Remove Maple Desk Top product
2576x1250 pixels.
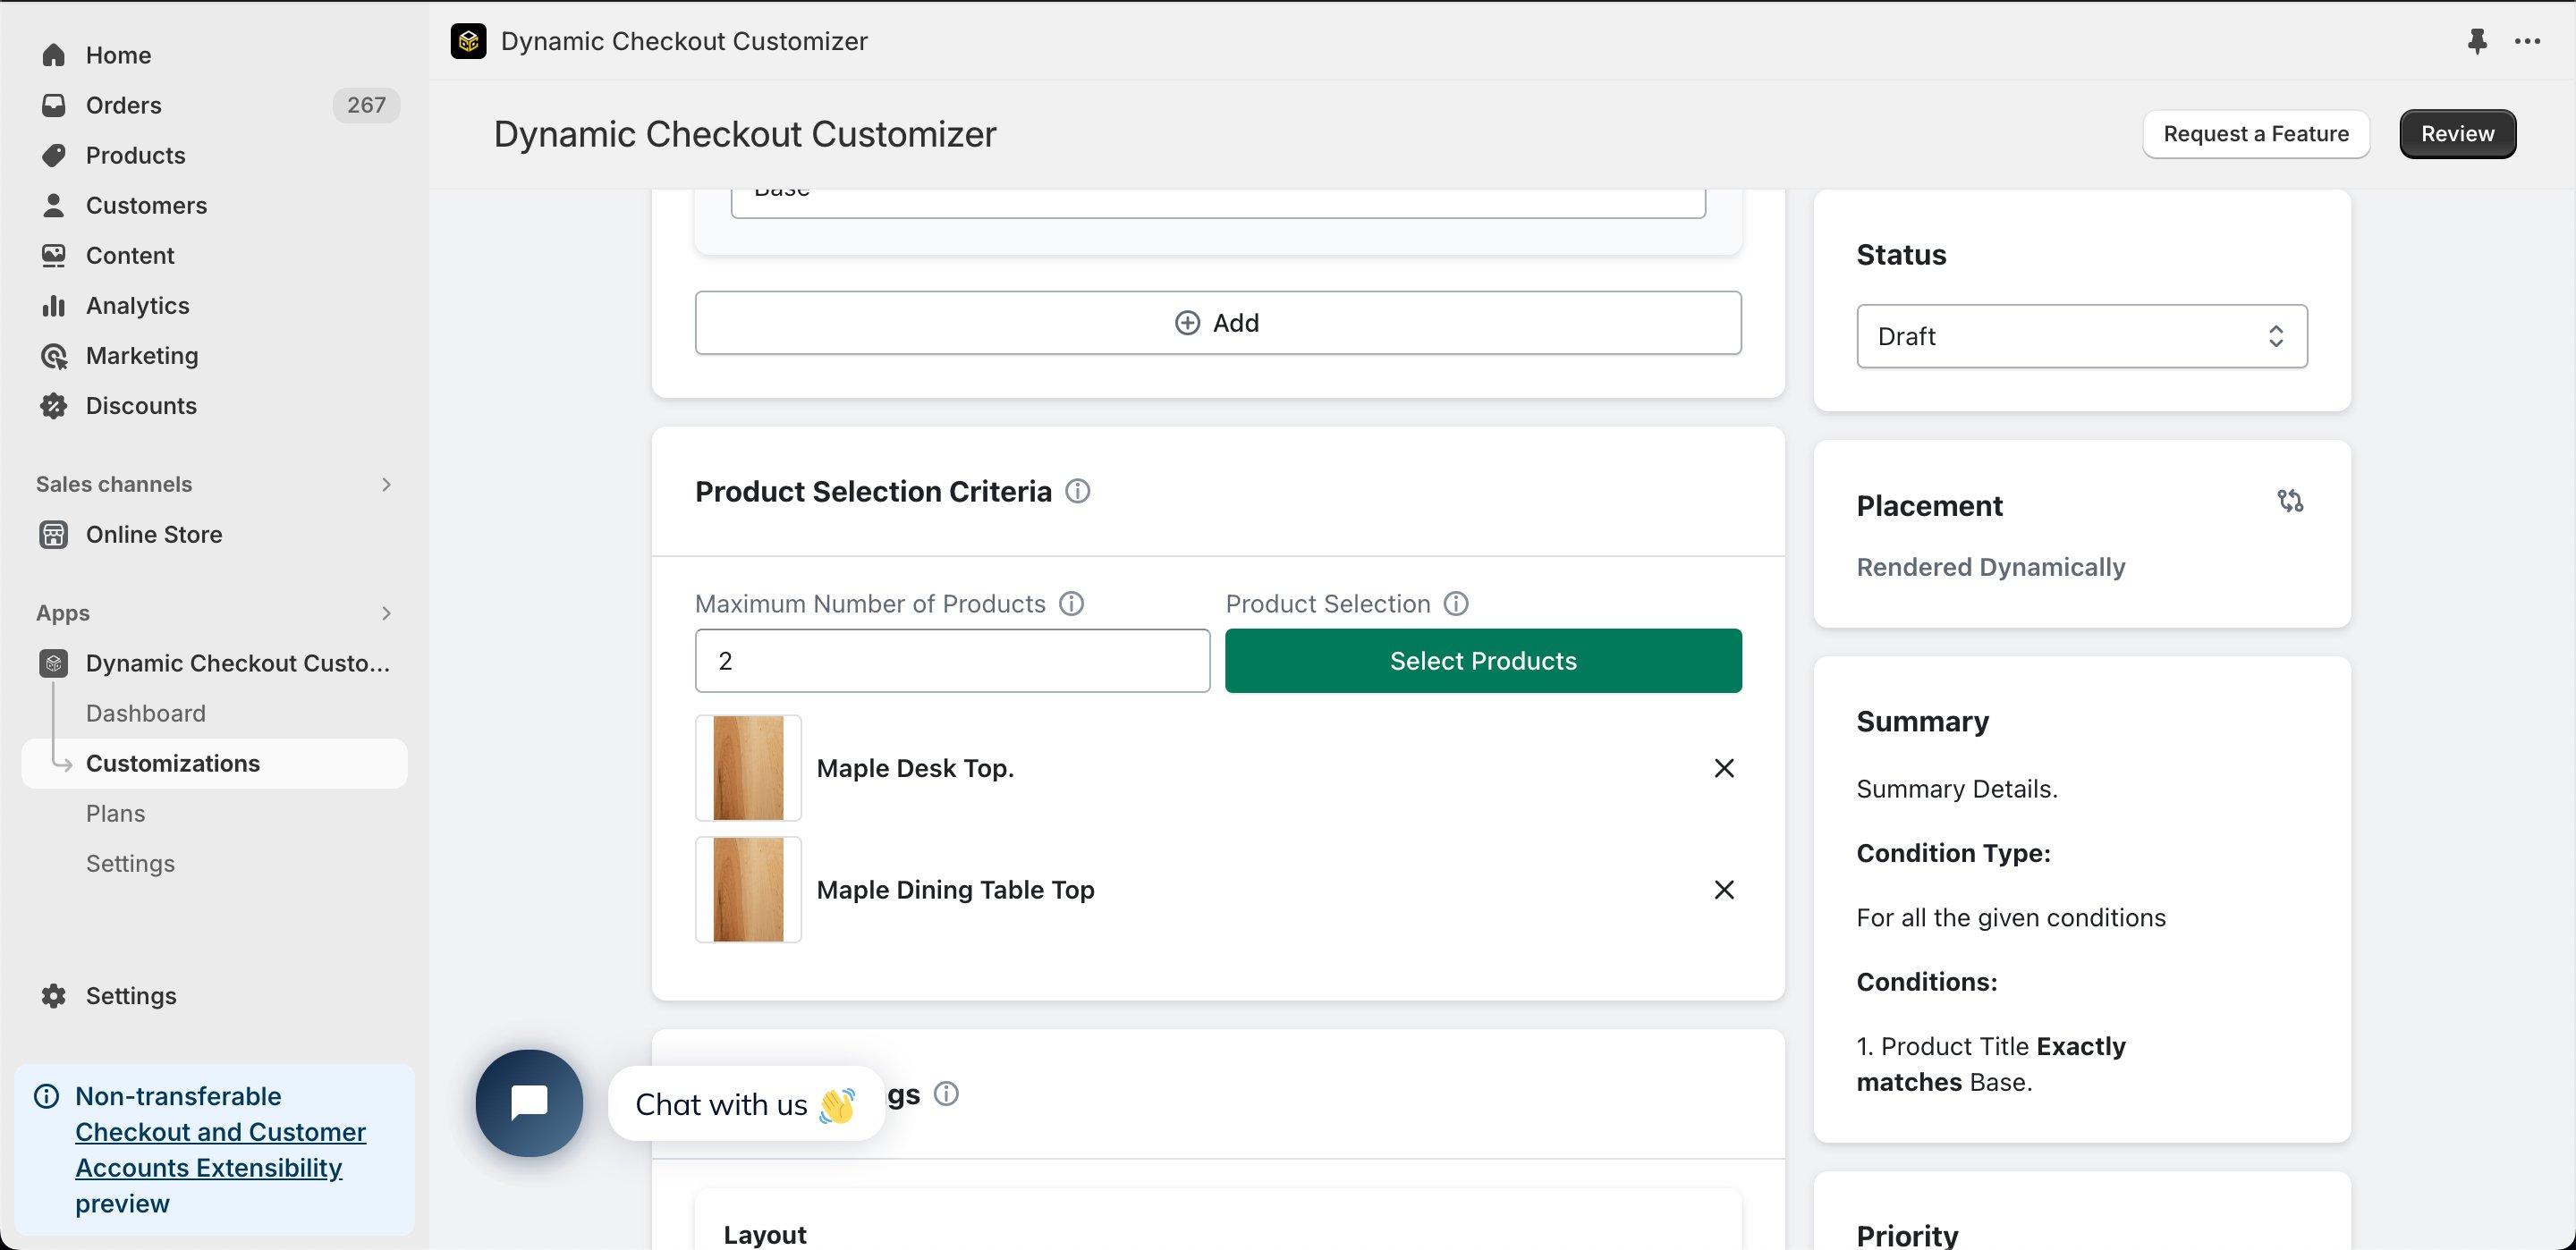1724,767
